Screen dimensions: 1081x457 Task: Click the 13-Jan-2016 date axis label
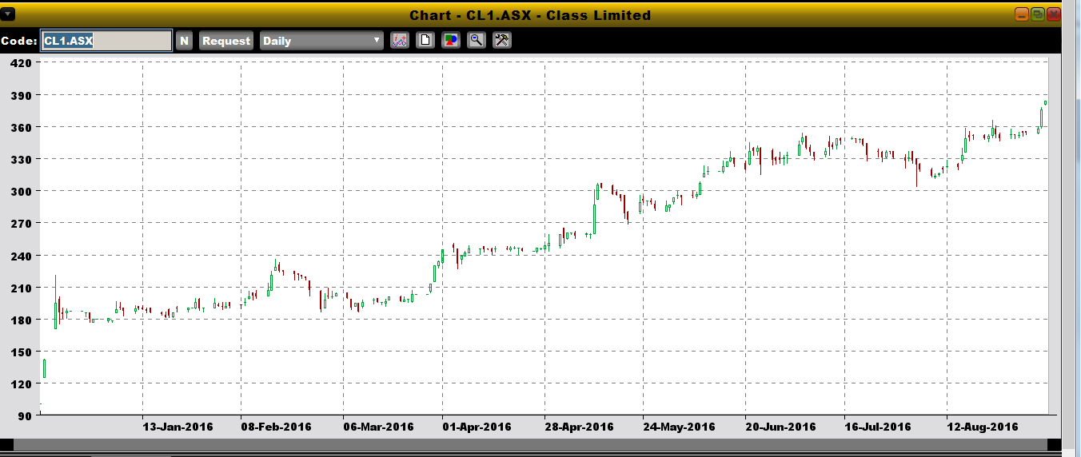pyautogui.click(x=178, y=427)
